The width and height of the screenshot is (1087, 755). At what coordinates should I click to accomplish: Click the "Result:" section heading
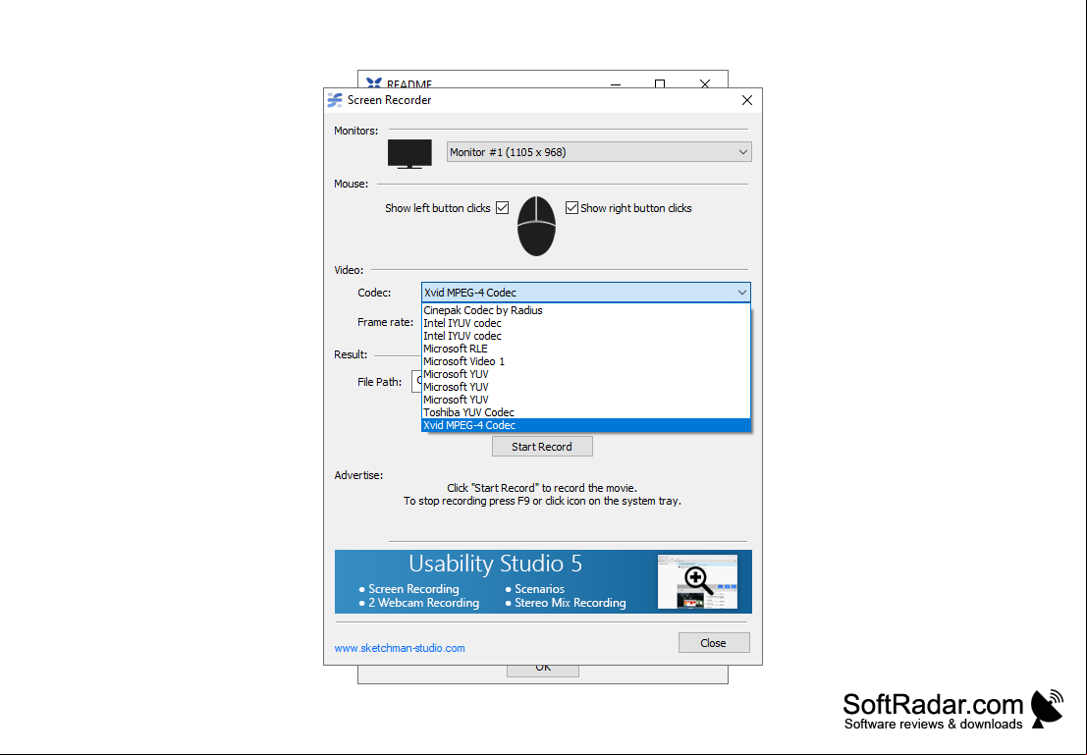coord(351,355)
